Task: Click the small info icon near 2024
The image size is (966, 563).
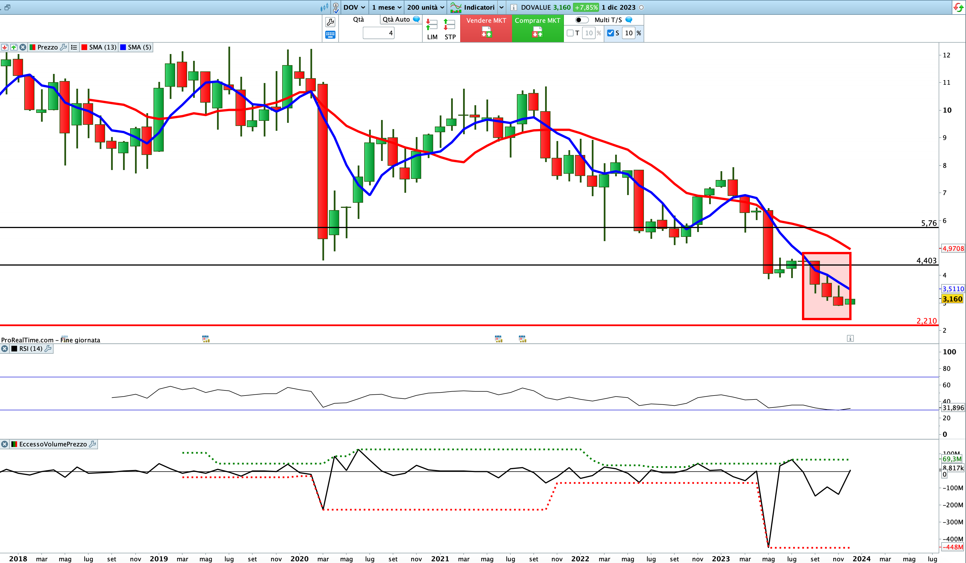Action: pyautogui.click(x=850, y=338)
